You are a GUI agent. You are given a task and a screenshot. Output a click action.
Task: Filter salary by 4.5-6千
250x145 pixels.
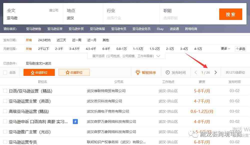(x=91, y=49)
